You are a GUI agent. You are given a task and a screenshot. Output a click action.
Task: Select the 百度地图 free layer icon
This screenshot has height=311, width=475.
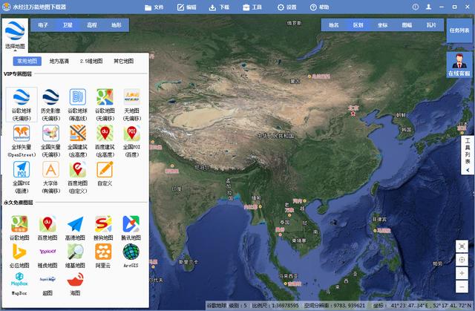pos(50,227)
